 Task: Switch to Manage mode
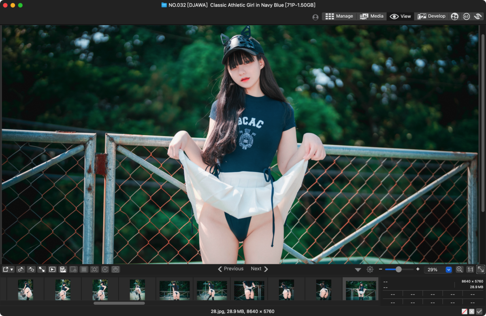[x=339, y=16]
